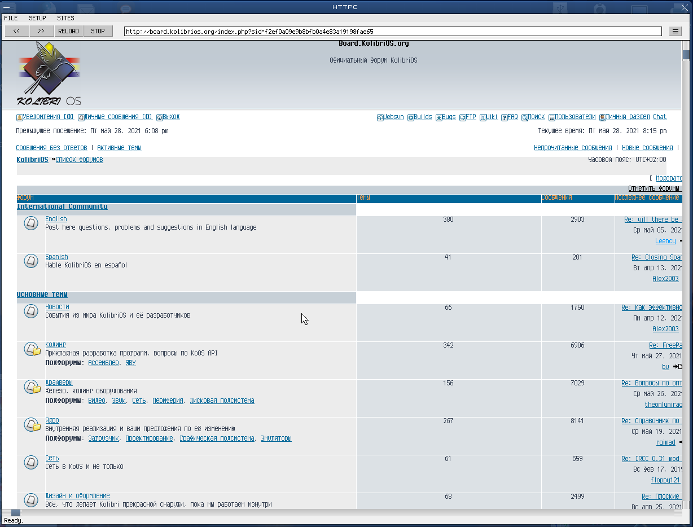Click the English forum folder icon
This screenshot has height=527, width=693.
point(31,223)
